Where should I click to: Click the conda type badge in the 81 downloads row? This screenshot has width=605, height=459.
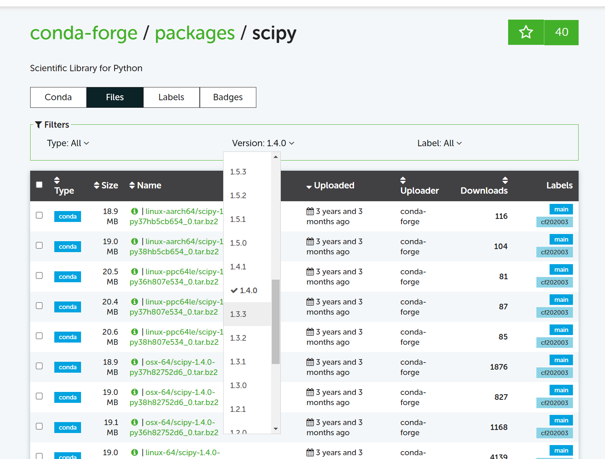click(x=67, y=277)
